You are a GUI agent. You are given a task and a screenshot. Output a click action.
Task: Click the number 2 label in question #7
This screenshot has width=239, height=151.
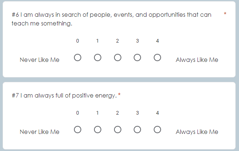tap(117, 113)
